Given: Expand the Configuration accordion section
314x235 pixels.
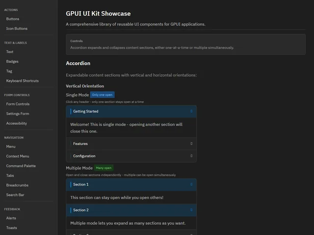Looking at the screenshot, I should click(131, 156).
